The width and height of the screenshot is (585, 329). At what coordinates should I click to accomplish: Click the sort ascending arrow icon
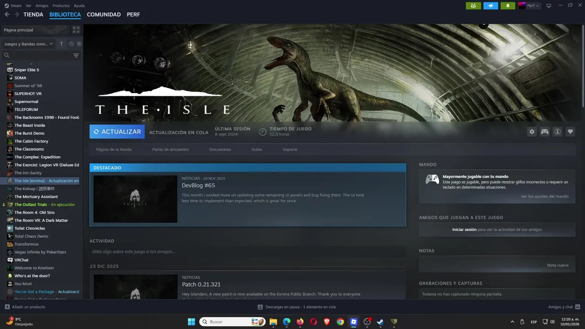pyautogui.click(x=62, y=44)
